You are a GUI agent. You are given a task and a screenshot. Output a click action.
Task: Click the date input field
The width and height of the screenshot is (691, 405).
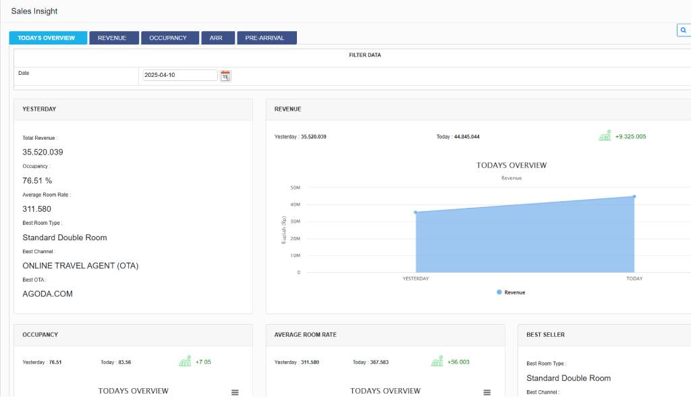click(x=179, y=75)
